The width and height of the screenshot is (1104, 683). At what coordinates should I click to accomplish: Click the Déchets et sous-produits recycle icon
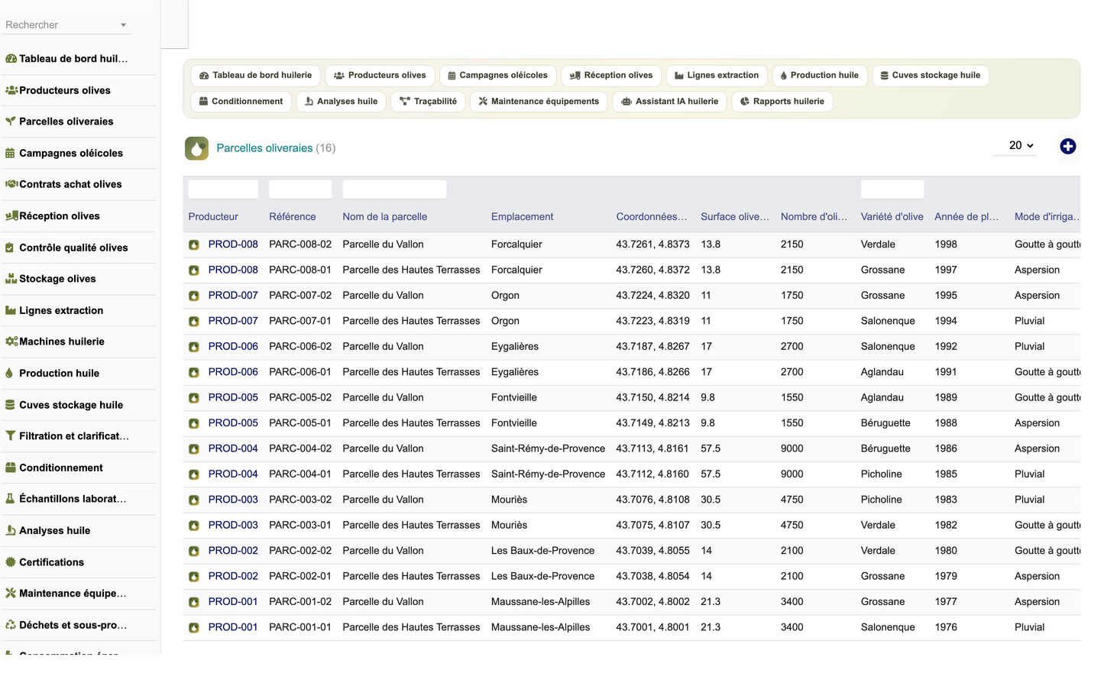(x=11, y=625)
